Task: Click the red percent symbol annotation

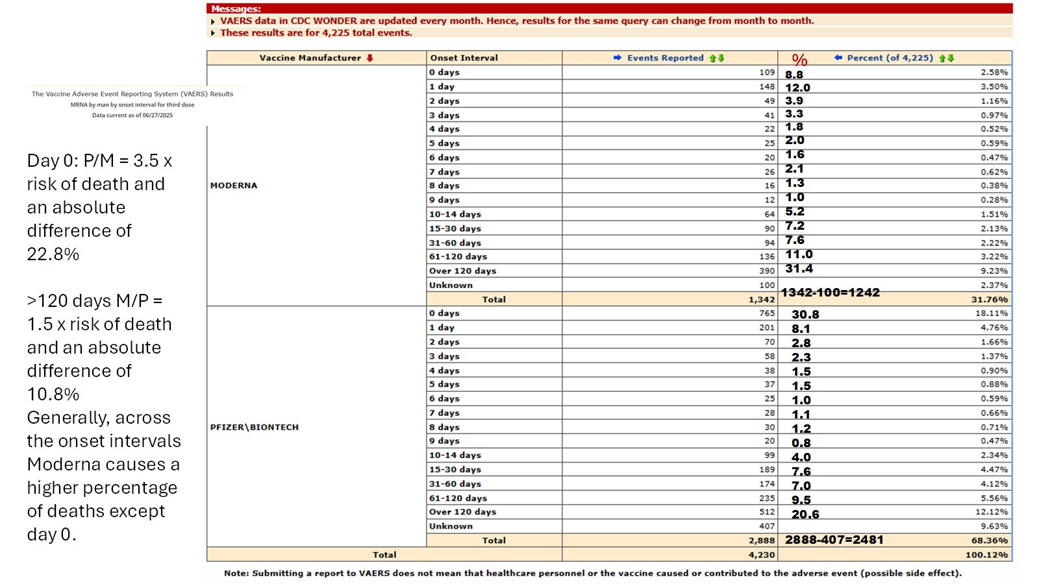Action: point(799,60)
